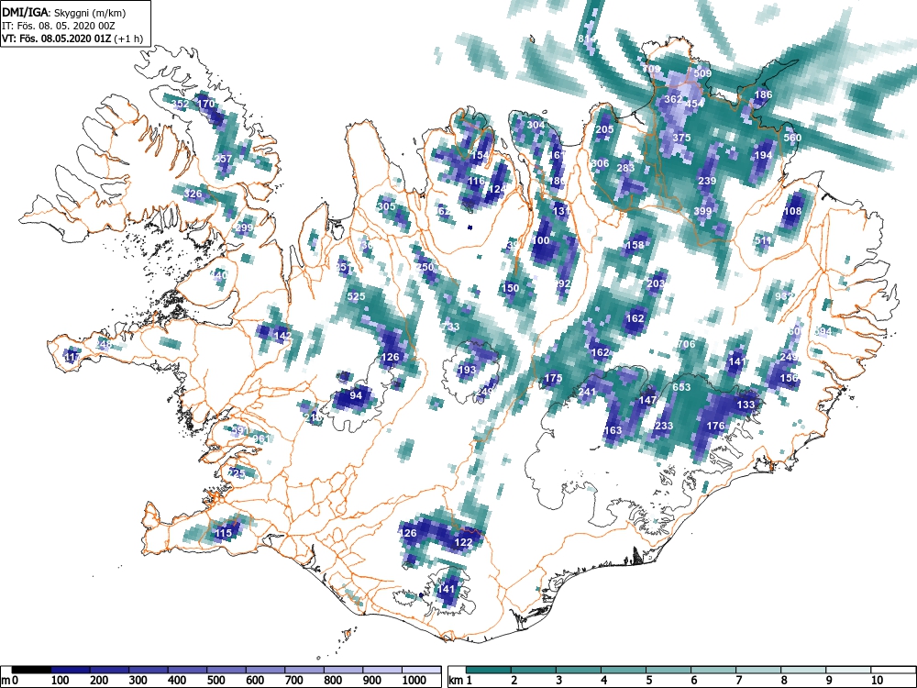Select the teal 5–6 km legend swatch

tap(669, 670)
